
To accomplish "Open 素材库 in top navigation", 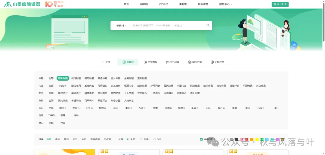I will (183, 4).
